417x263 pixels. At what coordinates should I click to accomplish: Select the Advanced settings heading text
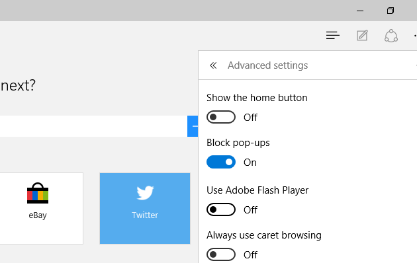point(267,65)
